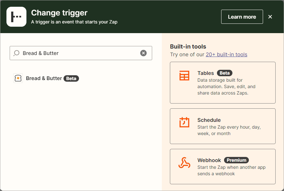Focus the app search input field
The image size is (284, 191).
(81, 53)
